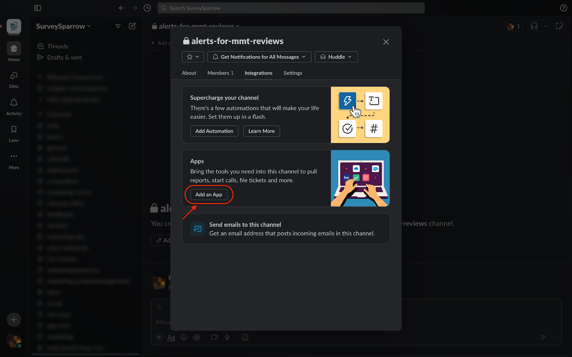
Task: Click the Add Automation button
Action: click(214, 131)
